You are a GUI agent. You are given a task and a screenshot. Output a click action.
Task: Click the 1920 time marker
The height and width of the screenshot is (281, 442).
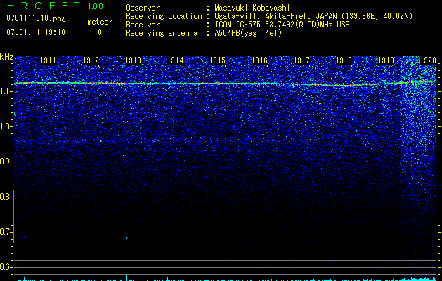coord(428,60)
